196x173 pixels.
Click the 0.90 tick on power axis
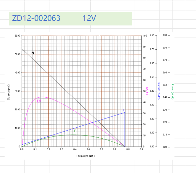click(x=165, y=35)
